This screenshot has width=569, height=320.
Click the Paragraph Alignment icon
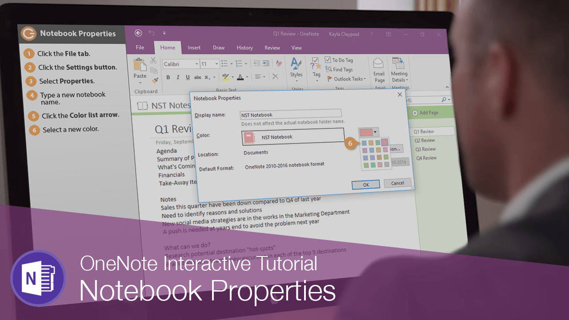click(258, 77)
